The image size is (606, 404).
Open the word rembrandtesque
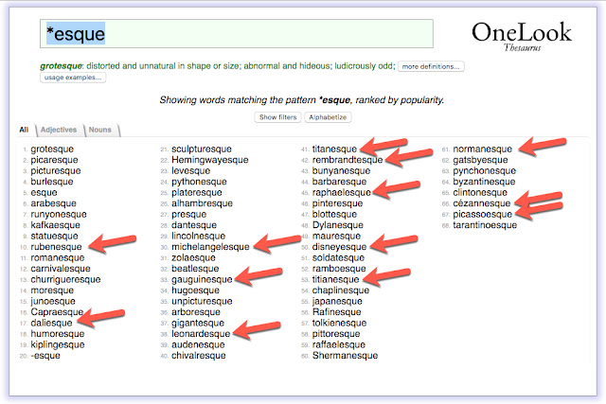(x=348, y=160)
